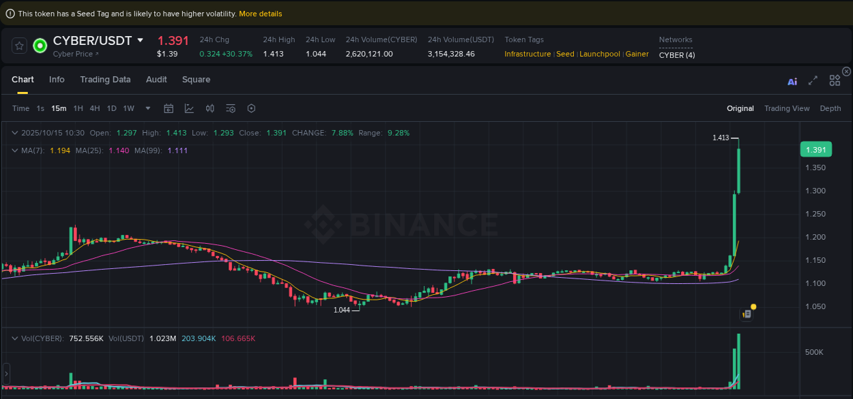Favorite CYBER/USDT using the star icon
The height and width of the screenshot is (399, 853).
[x=18, y=46]
